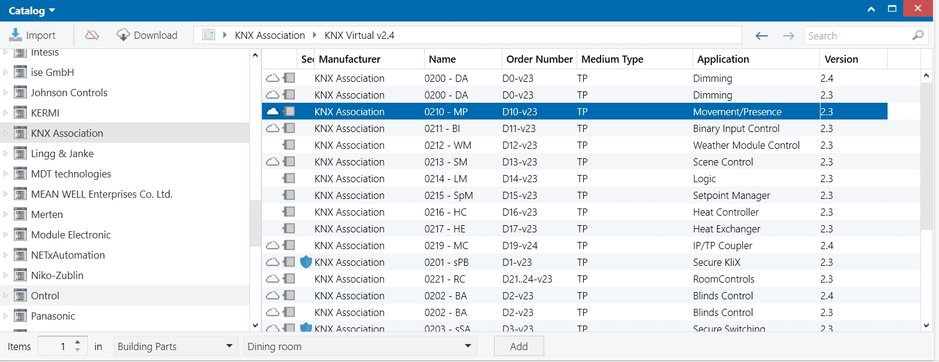Click the Import button

[x=33, y=35]
